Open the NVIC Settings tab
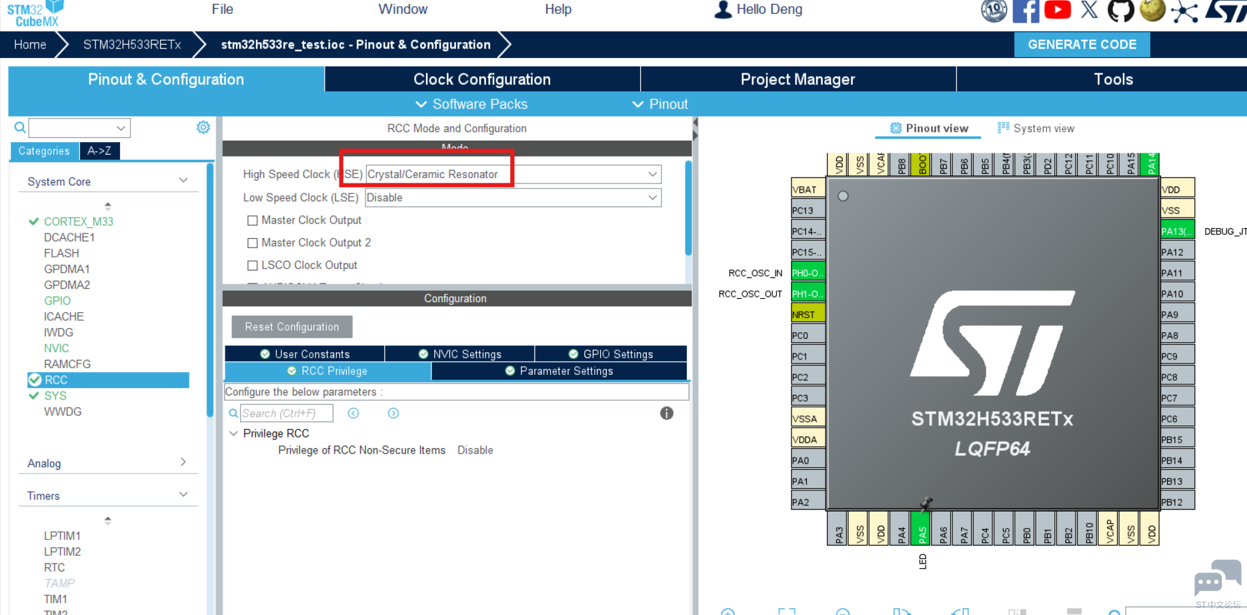 click(x=460, y=354)
